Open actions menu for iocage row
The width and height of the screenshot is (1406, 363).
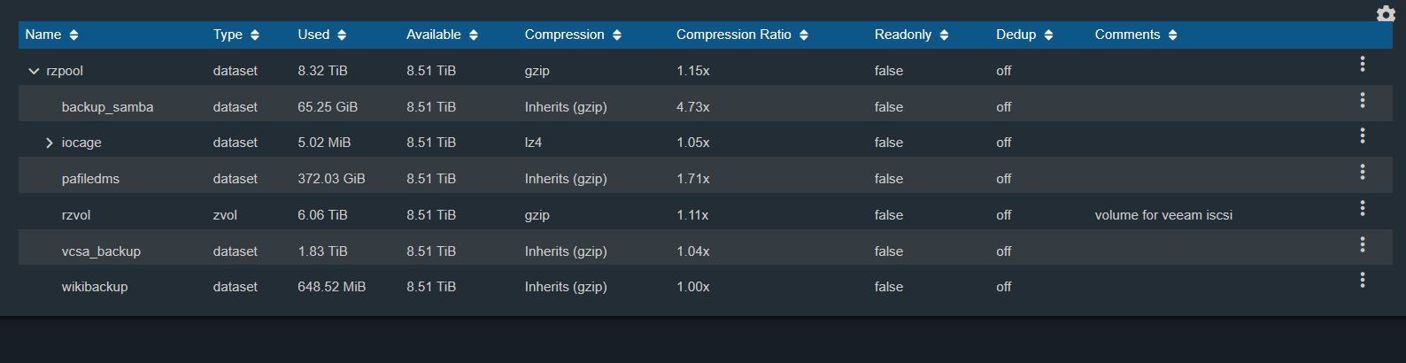(1363, 135)
